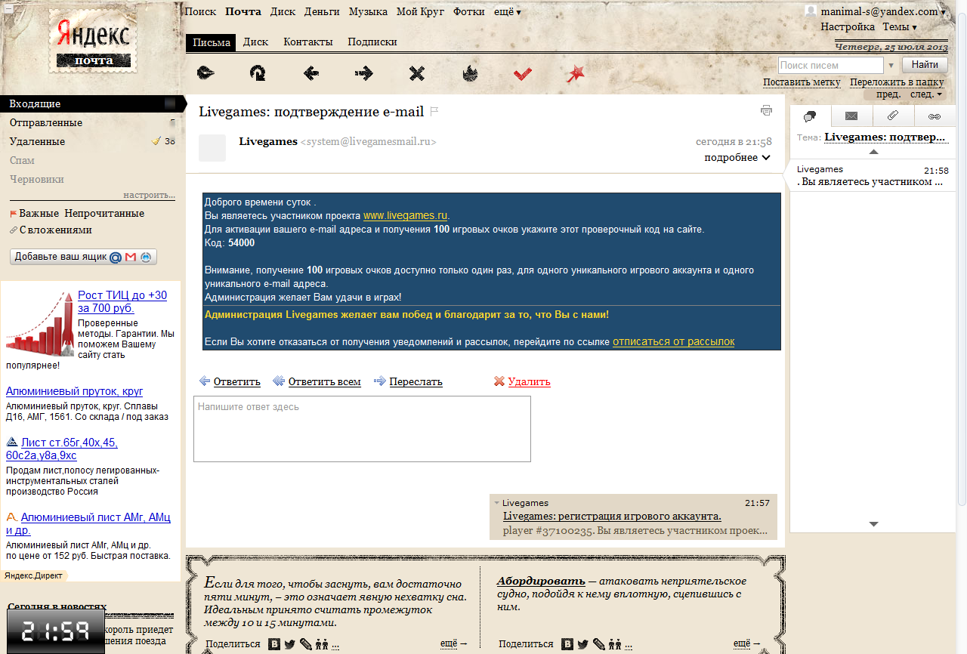Share the sleep fact via Twitter icon
Screen dimensions: 967x654
[x=289, y=644]
